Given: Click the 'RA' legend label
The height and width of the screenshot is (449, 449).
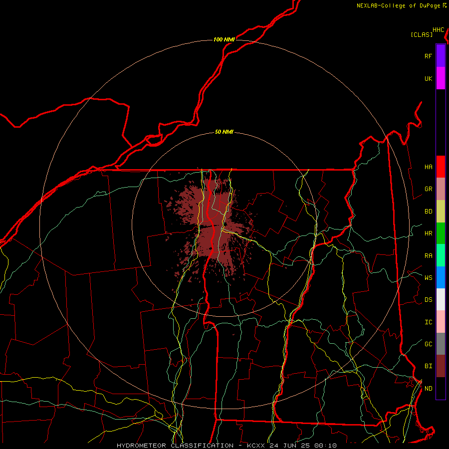Looking at the screenshot, I should (428, 255).
